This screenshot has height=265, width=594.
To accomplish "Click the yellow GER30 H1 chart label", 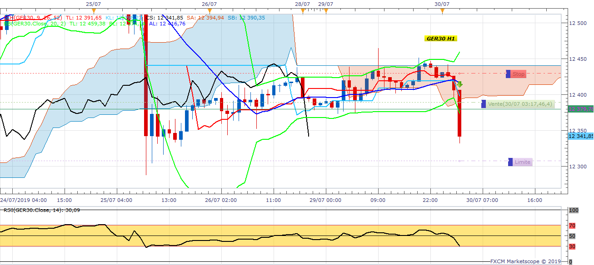I will 440,39.
